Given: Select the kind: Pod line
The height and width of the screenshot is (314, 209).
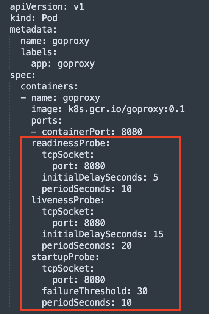Looking at the screenshot, I should [34, 18].
